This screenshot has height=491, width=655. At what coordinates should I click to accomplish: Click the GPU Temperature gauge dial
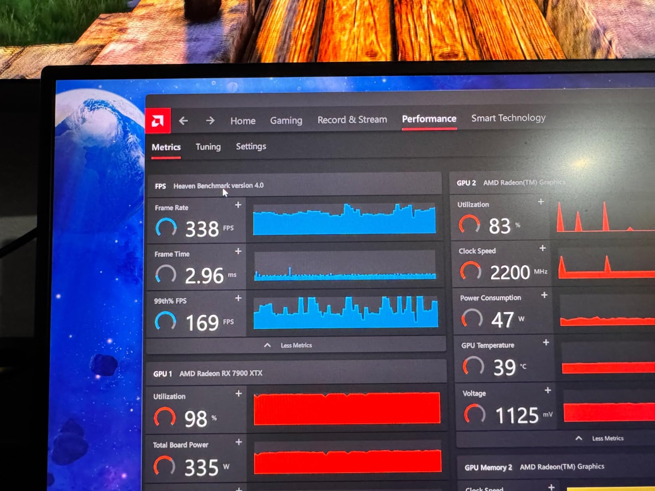pos(474,366)
